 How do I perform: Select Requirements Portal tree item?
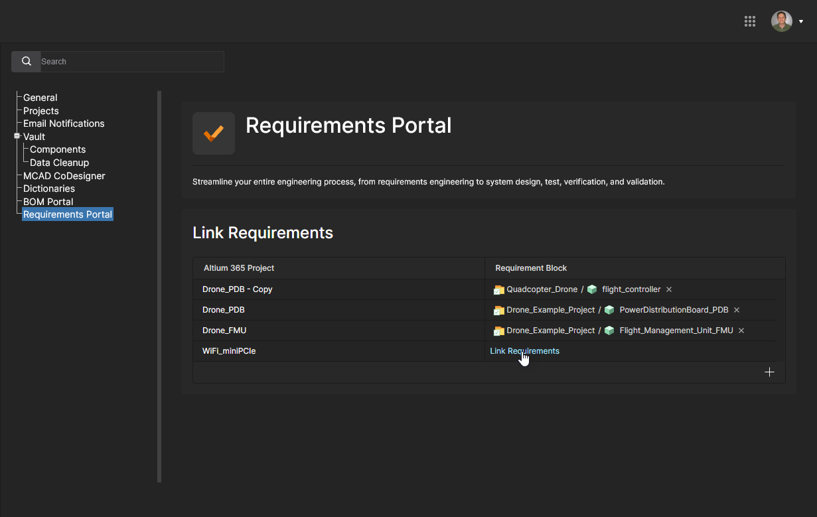coord(68,214)
